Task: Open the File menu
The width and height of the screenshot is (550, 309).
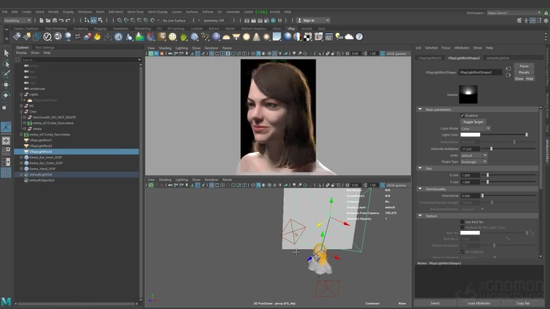Action: (x=5, y=12)
